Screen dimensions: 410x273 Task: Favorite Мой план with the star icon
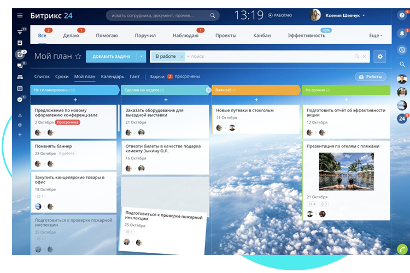pyautogui.click(x=78, y=56)
